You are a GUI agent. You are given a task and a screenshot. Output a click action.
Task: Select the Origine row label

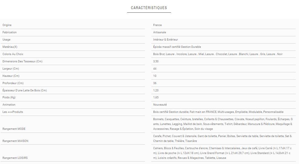pyautogui.click(x=7, y=25)
